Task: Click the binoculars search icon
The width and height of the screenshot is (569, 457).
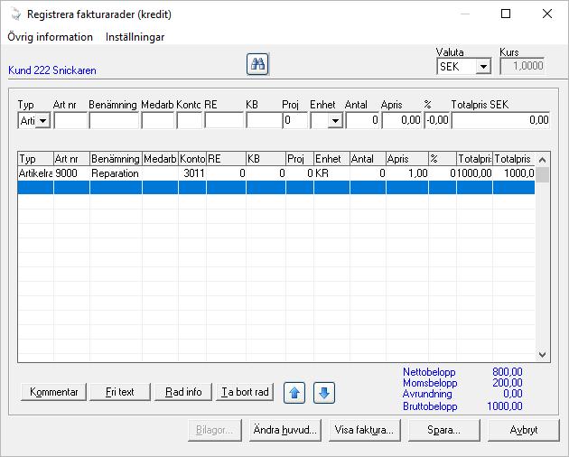Action: tap(257, 64)
